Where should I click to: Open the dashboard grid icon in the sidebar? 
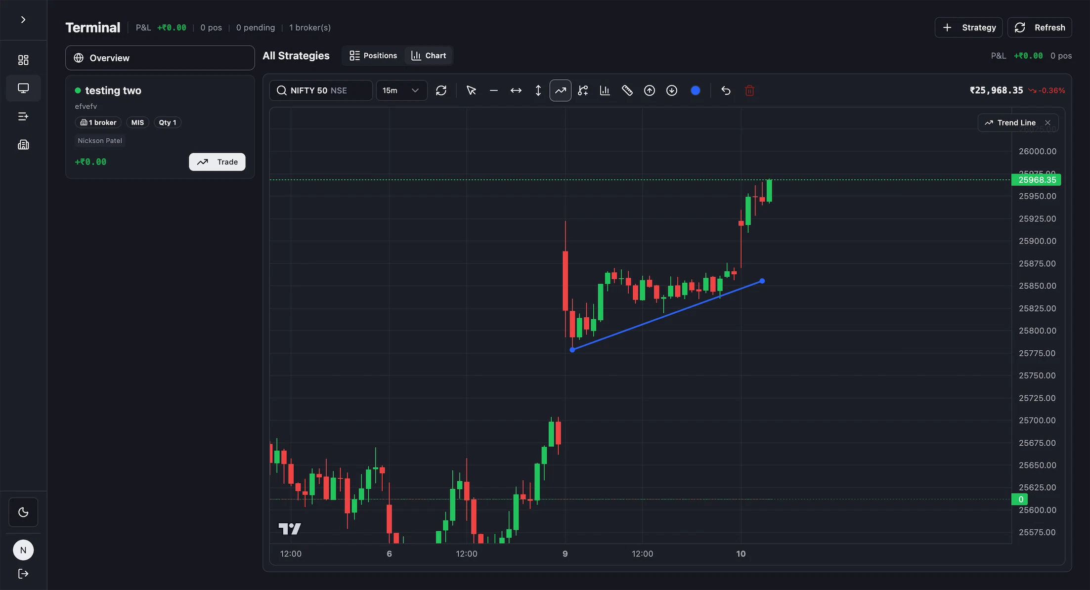coord(23,60)
